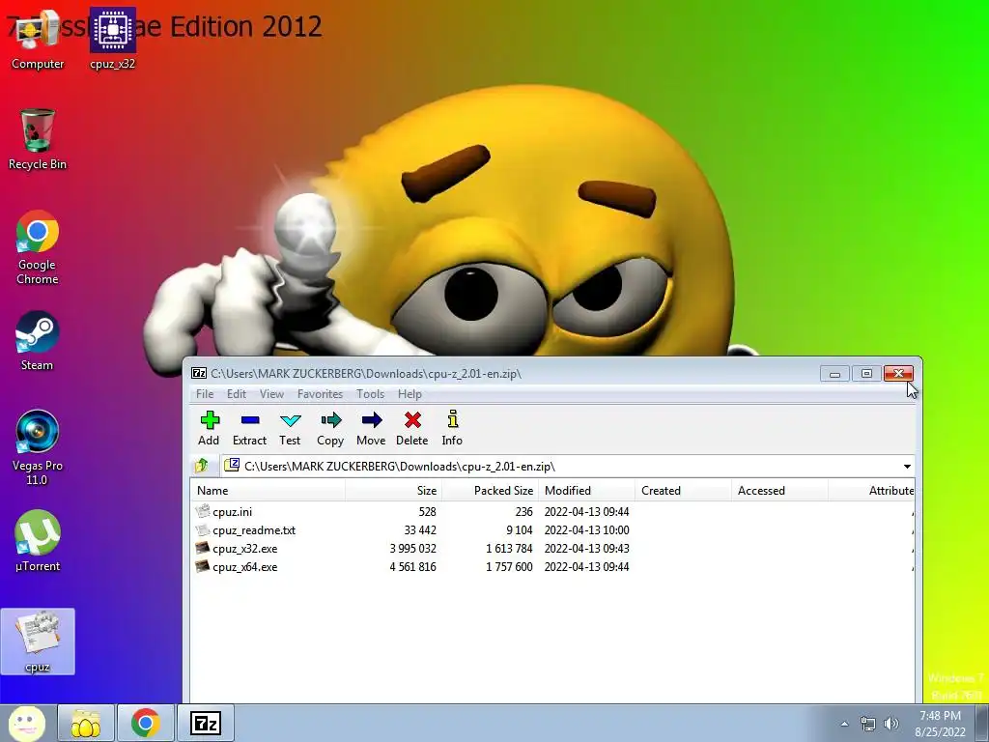Click modified date 2022-04-13 09:43

coord(586,549)
